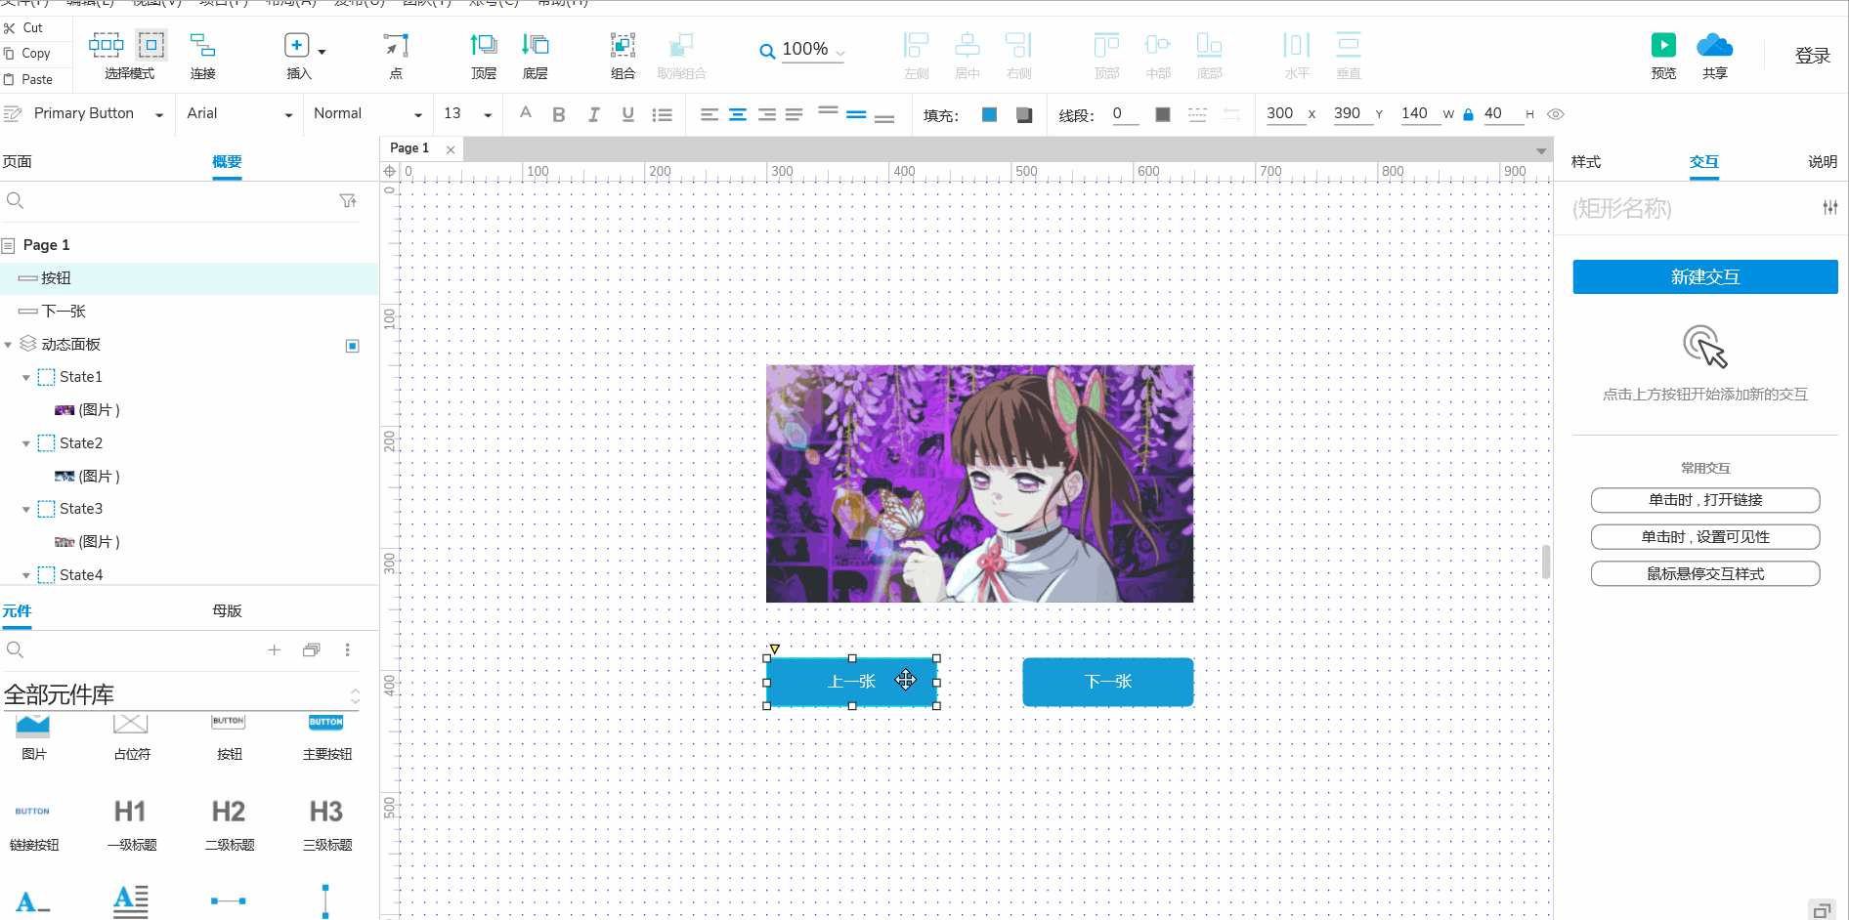Screen dimensions: 1849x920
Task: Switch to the 母版 masters tab
Action: (227, 611)
